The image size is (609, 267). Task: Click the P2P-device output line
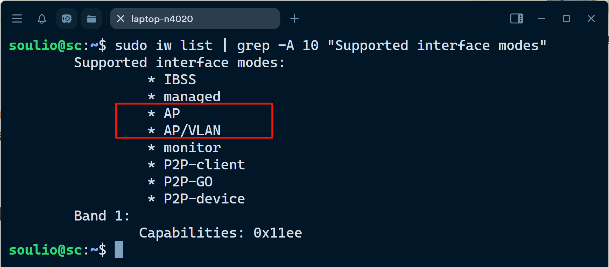pos(204,199)
